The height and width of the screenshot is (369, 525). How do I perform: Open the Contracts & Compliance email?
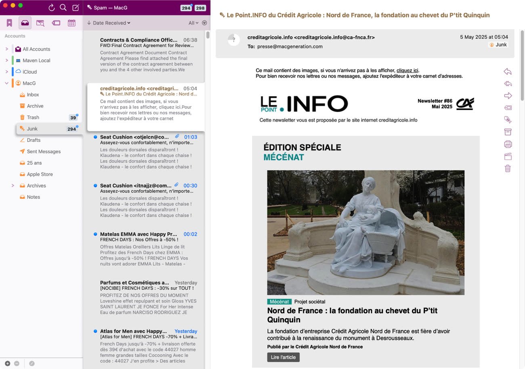(x=146, y=55)
